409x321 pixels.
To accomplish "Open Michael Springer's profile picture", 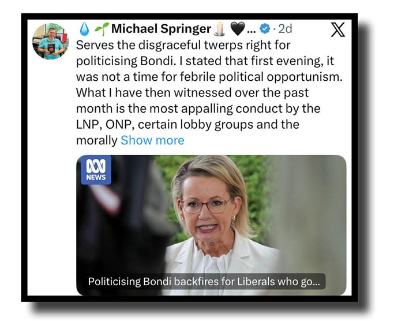I will pyautogui.click(x=51, y=42).
